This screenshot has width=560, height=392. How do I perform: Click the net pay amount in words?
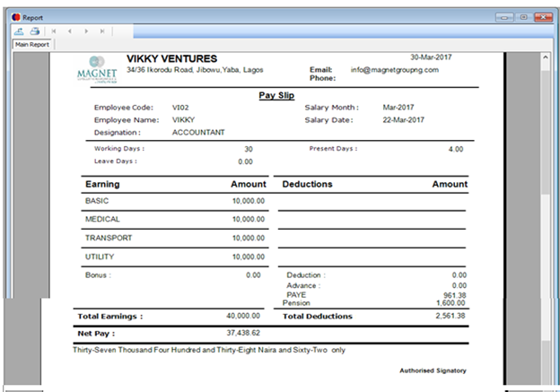point(209,350)
